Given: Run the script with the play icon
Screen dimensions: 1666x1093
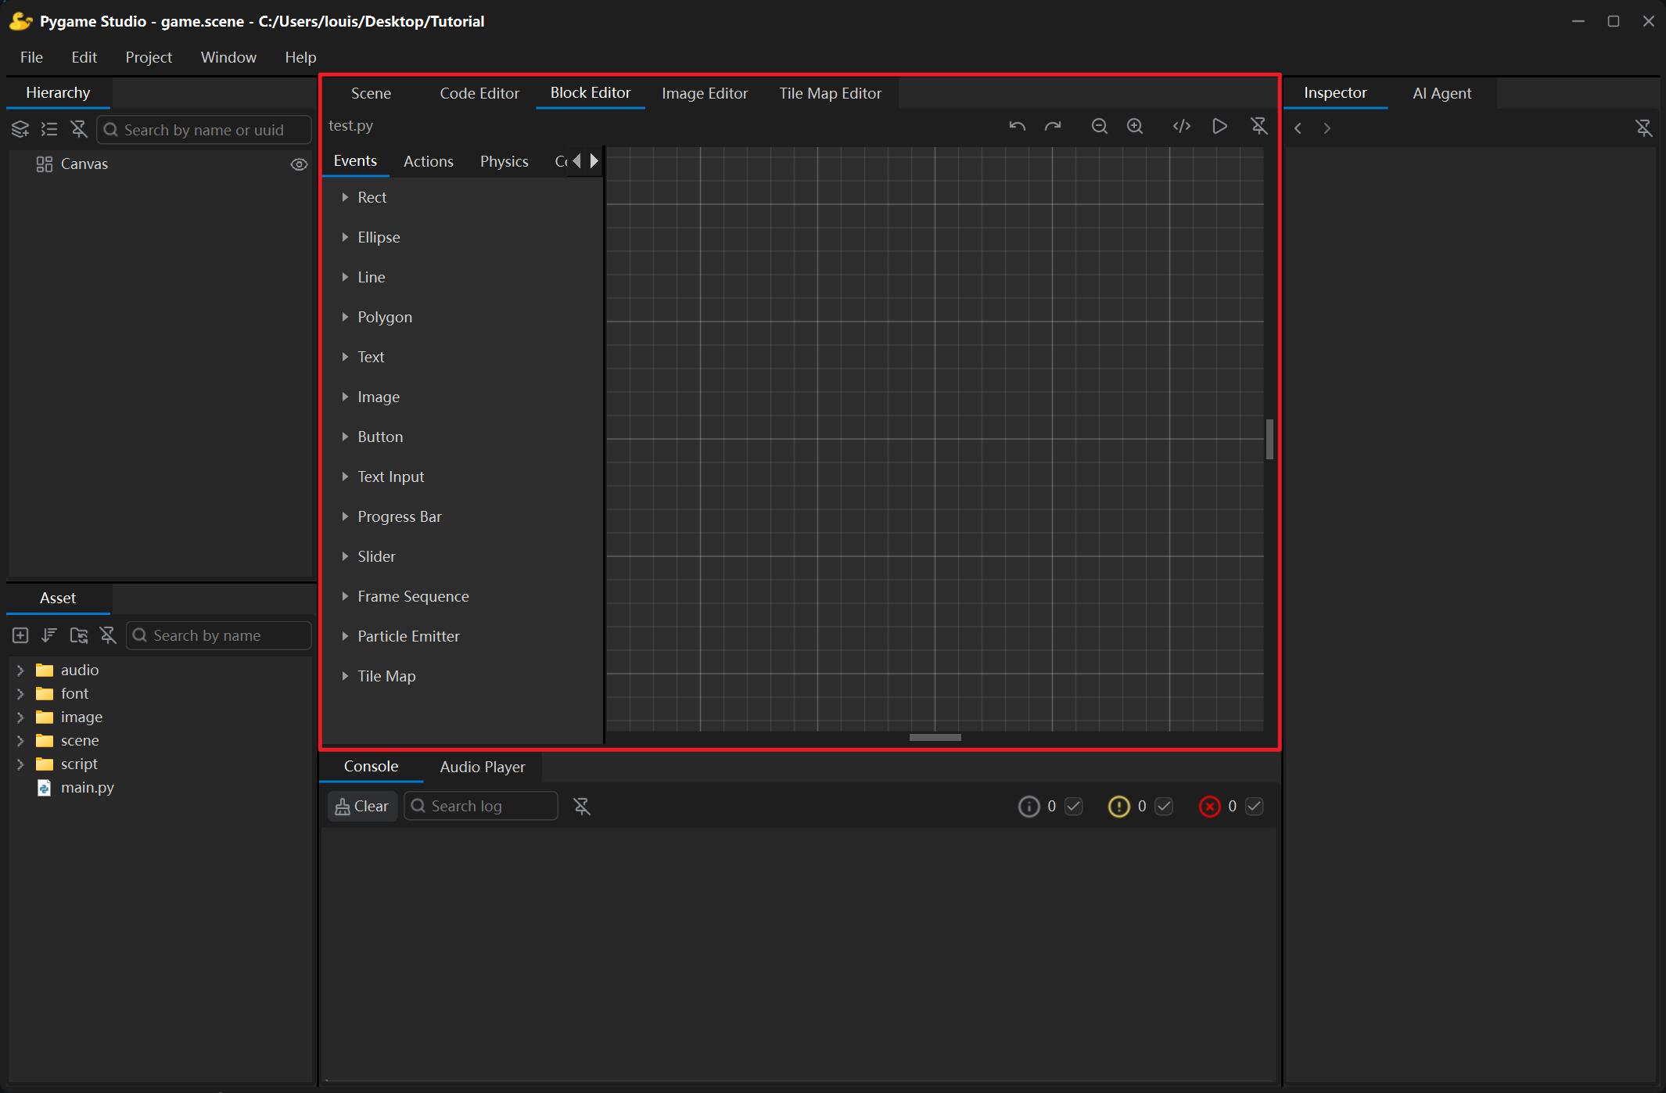Looking at the screenshot, I should click(x=1219, y=126).
